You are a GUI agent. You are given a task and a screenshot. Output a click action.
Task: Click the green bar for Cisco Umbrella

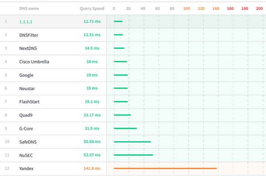121,62
